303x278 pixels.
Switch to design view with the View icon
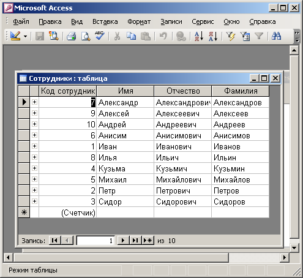coord(15,36)
